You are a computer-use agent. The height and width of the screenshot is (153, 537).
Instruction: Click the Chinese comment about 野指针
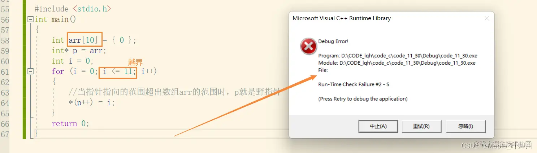[174, 92]
